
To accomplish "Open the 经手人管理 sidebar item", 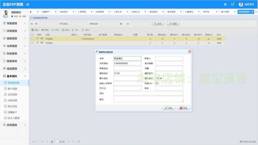I will point(14,118).
